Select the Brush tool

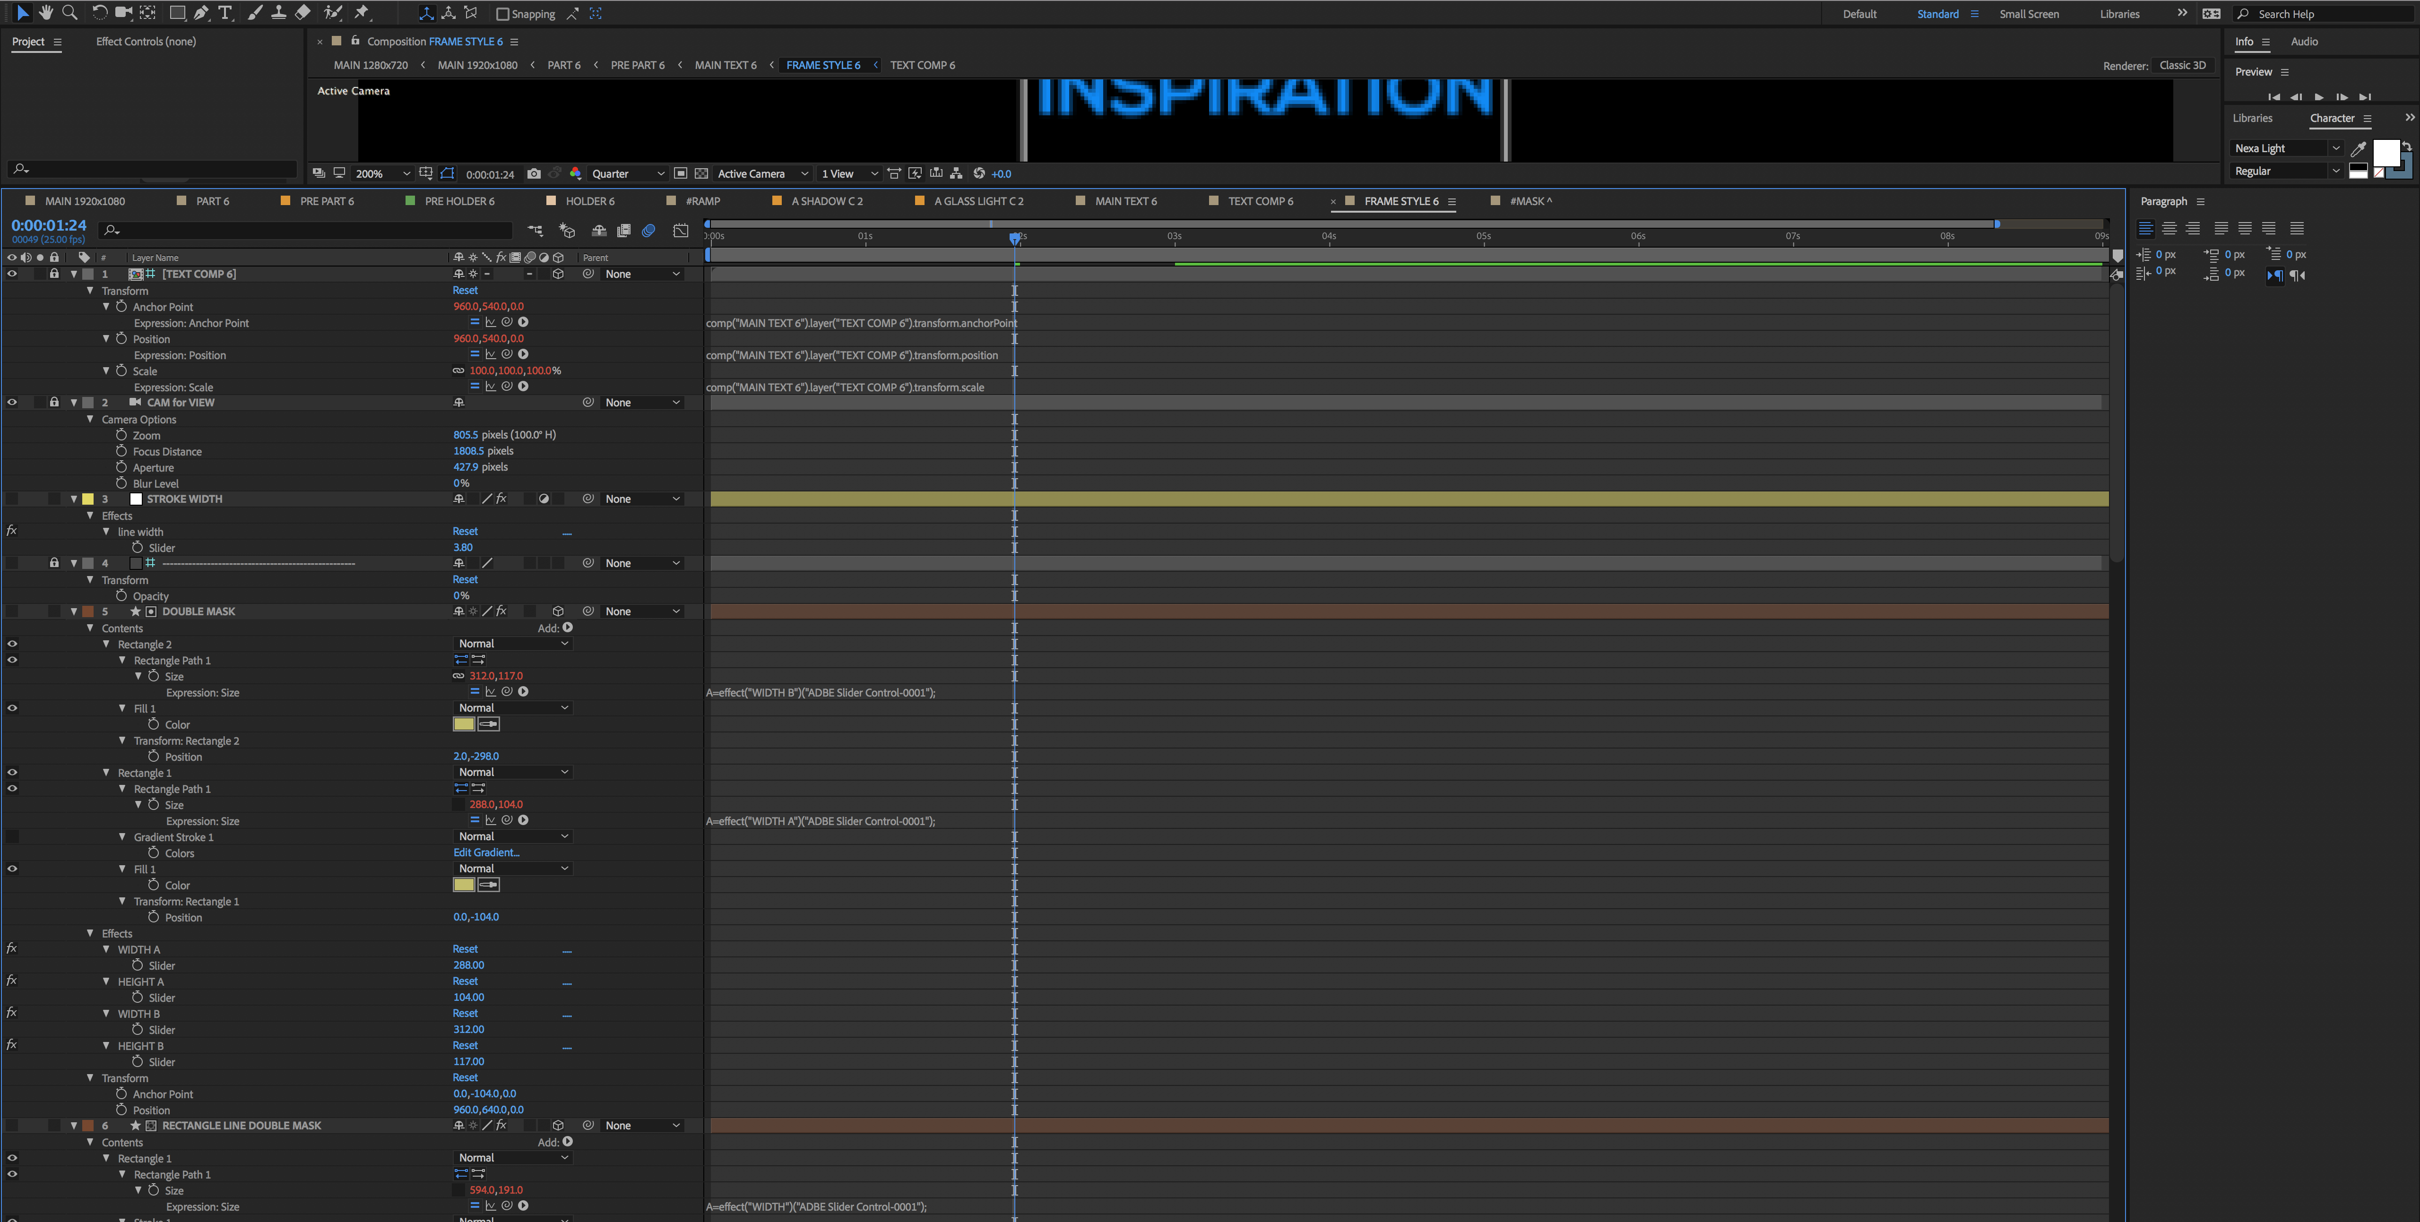pyautogui.click(x=255, y=13)
